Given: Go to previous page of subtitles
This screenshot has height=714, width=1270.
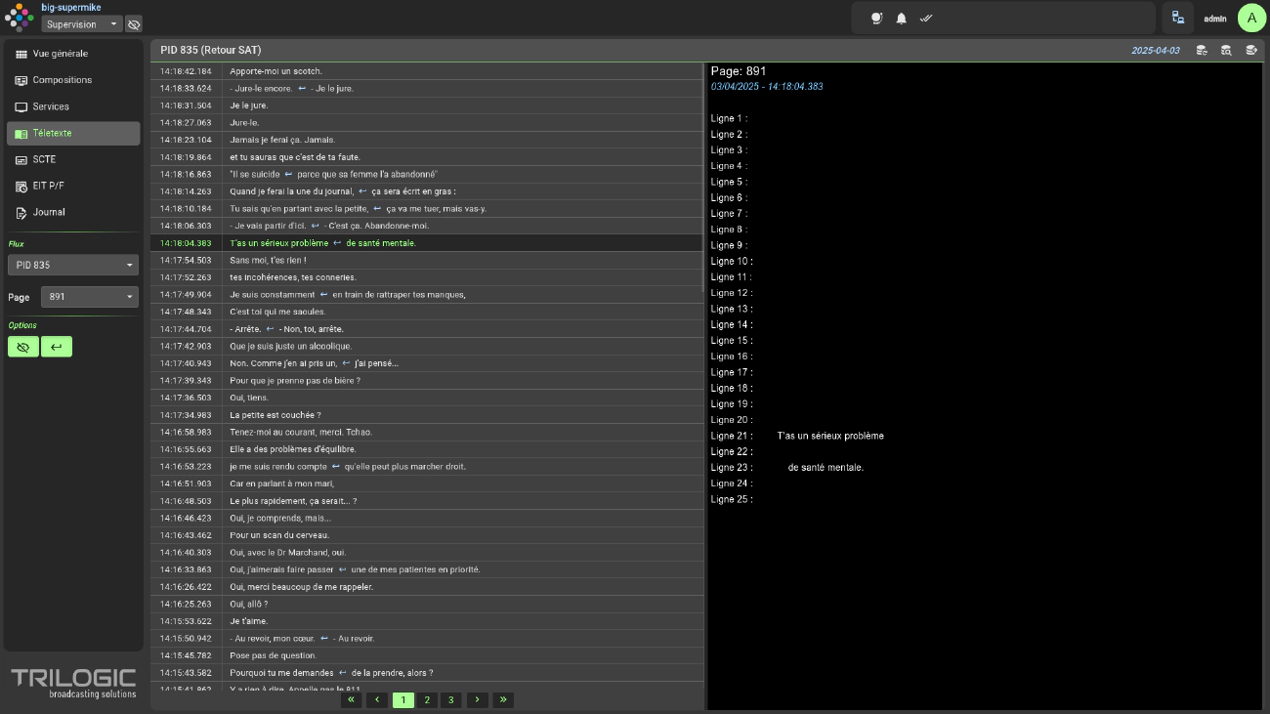Looking at the screenshot, I should [377, 699].
